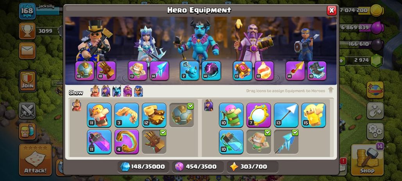Screen dimensions: 402x181
Task: Open the Shop button
Action: [367, 160]
